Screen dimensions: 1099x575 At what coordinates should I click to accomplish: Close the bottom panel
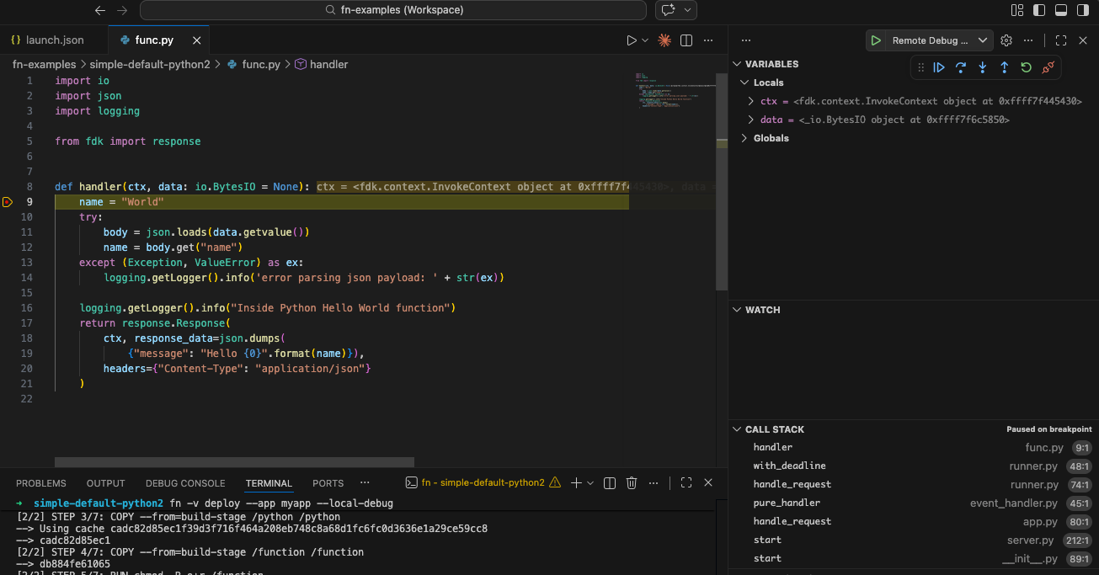708,483
